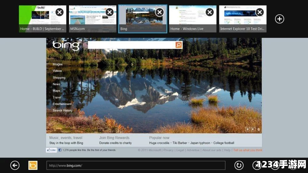
Task: Click the © 2011 Microsoft text
Action: coord(149,150)
